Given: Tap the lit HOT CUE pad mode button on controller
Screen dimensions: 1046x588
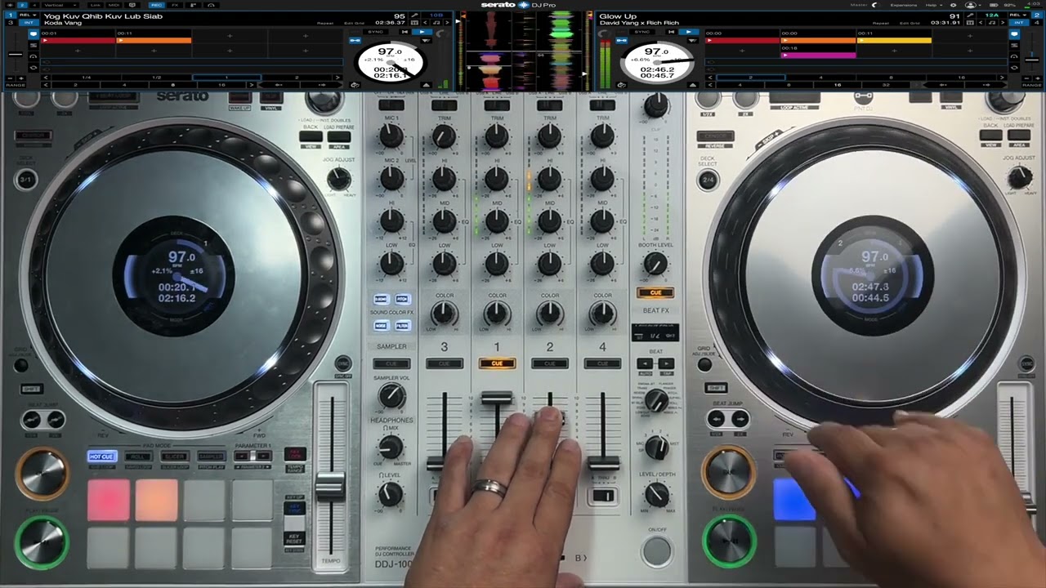Looking at the screenshot, I should (x=102, y=457).
